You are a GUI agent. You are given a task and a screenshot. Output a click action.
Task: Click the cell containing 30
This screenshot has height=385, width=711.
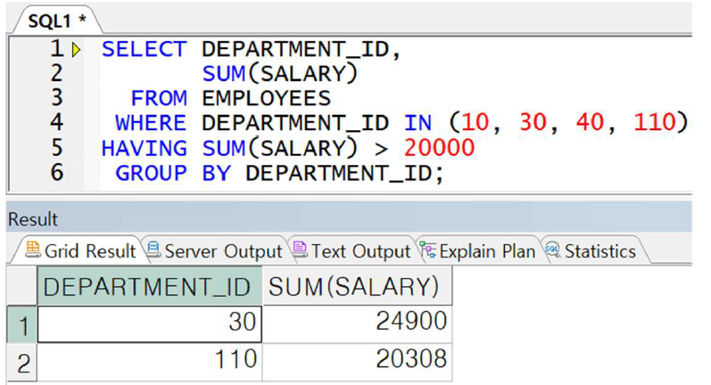click(149, 324)
